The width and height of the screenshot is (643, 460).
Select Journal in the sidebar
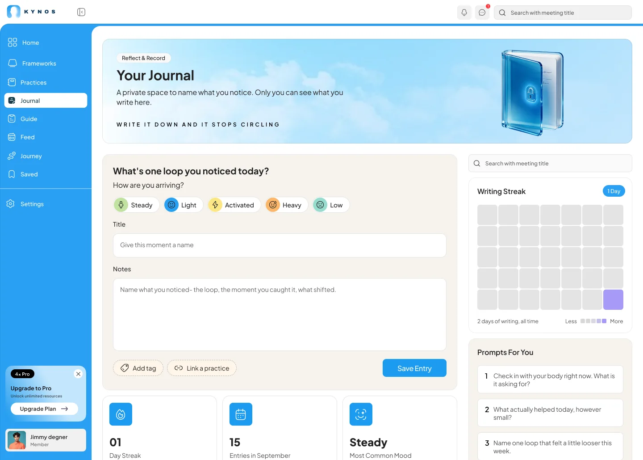point(46,101)
